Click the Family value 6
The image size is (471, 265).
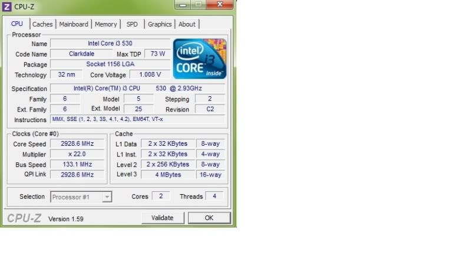pyautogui.click(x=65, y=99)
